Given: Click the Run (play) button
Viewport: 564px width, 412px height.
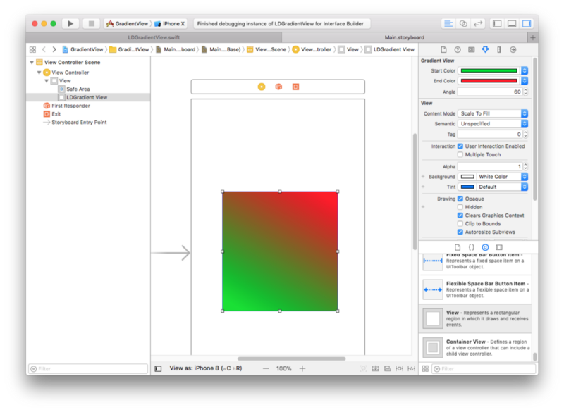Looking at the screenshot, I should [70, 23].
